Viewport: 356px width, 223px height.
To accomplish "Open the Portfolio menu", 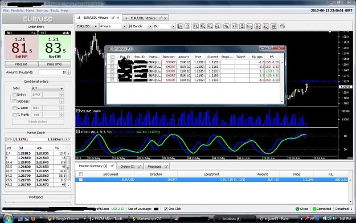I will [x=17, y=11].
